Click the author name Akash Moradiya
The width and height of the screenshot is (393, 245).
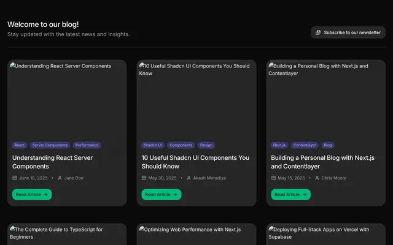(x=209, y=178)
